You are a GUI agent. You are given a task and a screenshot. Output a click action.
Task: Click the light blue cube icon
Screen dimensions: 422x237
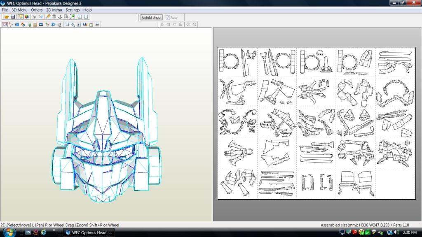[x=40, y=16]
